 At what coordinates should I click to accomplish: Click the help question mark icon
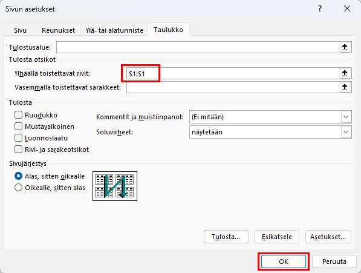pyautogui.click(x=320, y=8)
